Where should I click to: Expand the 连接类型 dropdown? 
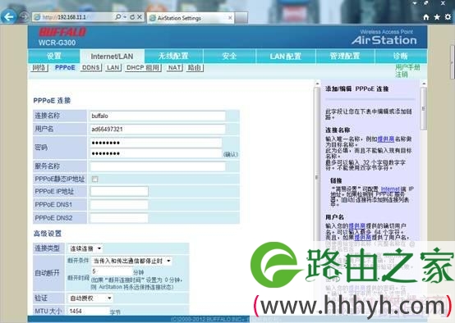pos(85,248)
